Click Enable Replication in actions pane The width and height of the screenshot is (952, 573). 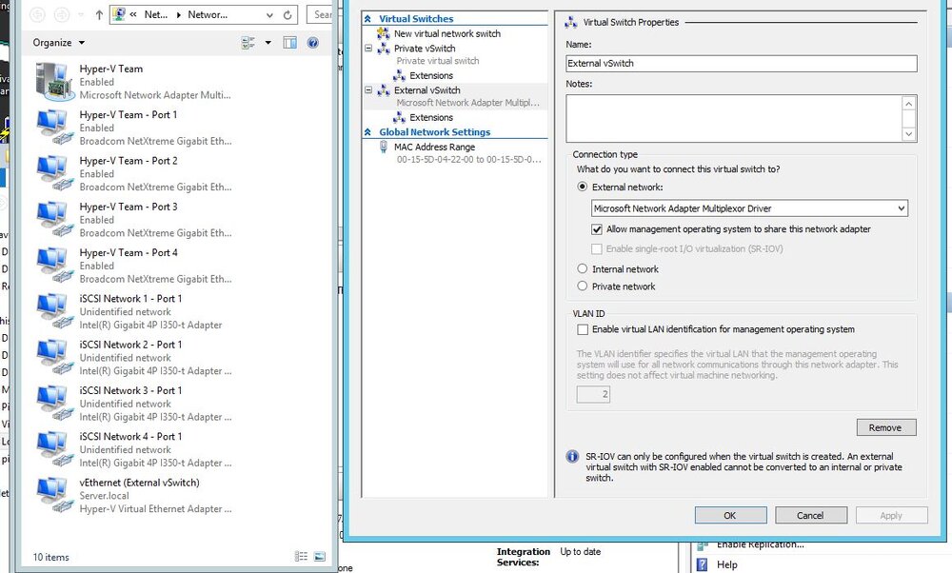point(760,544)
